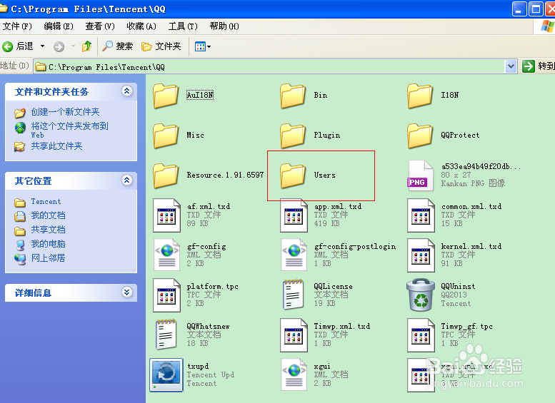
Task: Click the Search toolbar button
Action: coord(118,46)
